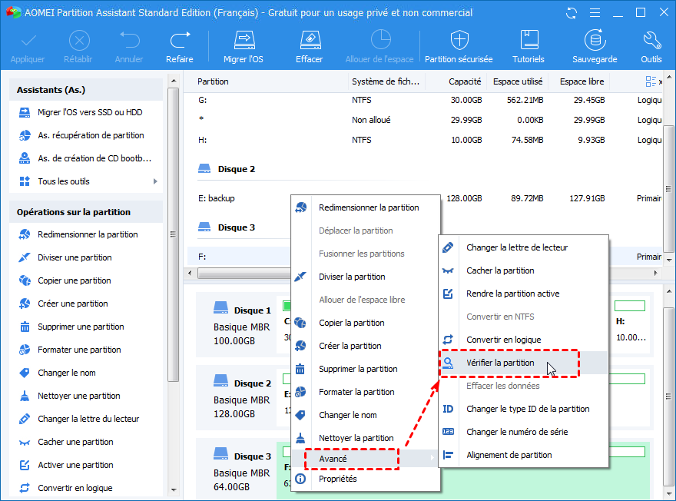Click the Disque 1 Basique MBR block

point(242,326)
